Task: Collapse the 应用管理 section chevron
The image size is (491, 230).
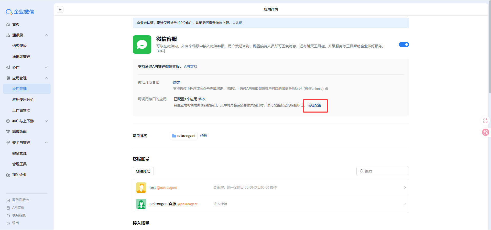Action: (x=46, y=78)
